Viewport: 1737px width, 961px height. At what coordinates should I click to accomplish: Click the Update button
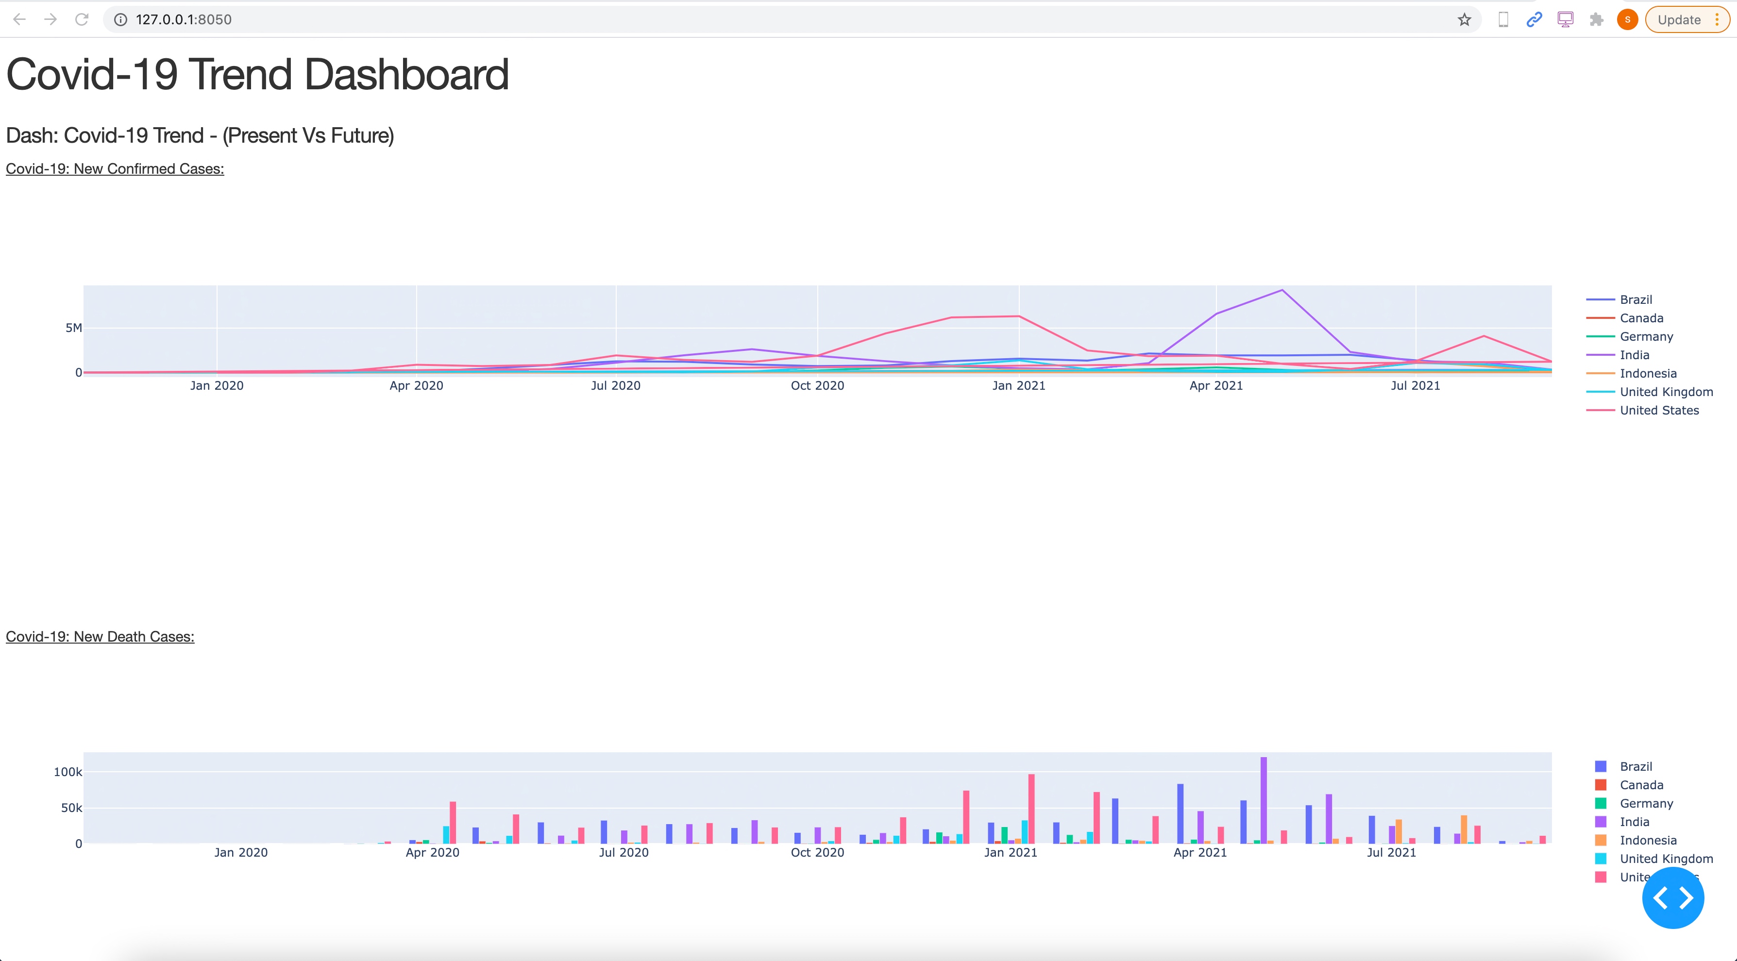coord(1678,19)
